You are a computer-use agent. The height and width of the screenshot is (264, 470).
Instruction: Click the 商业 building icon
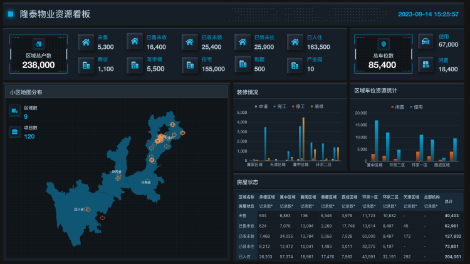tap(86, 64)
